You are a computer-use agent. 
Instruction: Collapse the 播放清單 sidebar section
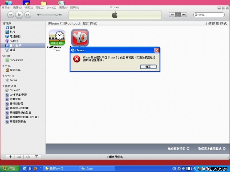point(3,86)
